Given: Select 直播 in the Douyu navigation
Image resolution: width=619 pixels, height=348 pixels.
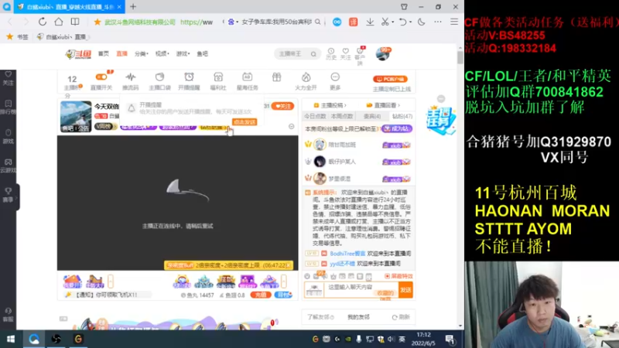Looking at the screenshot, I should [x=121, y=53].
